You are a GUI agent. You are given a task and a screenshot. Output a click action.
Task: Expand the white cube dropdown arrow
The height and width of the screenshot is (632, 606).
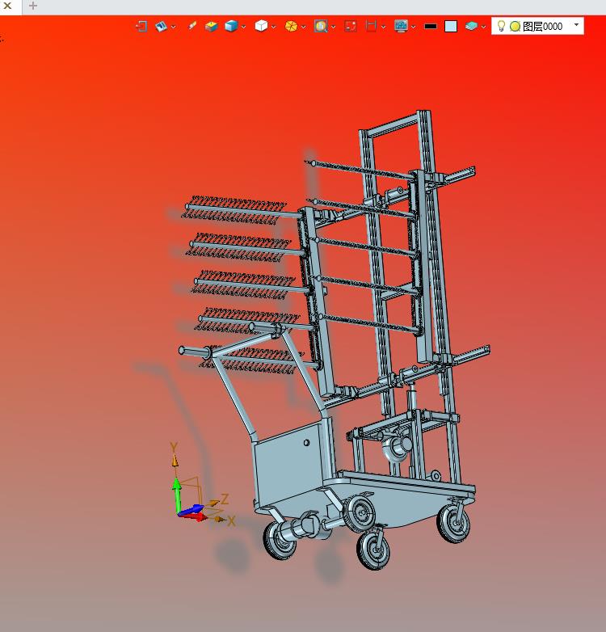click(x=273, y=27)
